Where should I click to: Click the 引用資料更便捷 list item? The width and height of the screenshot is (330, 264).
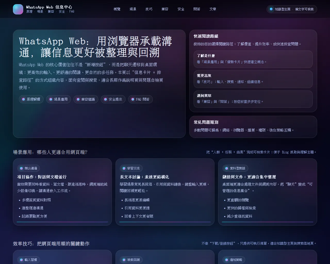137,208
